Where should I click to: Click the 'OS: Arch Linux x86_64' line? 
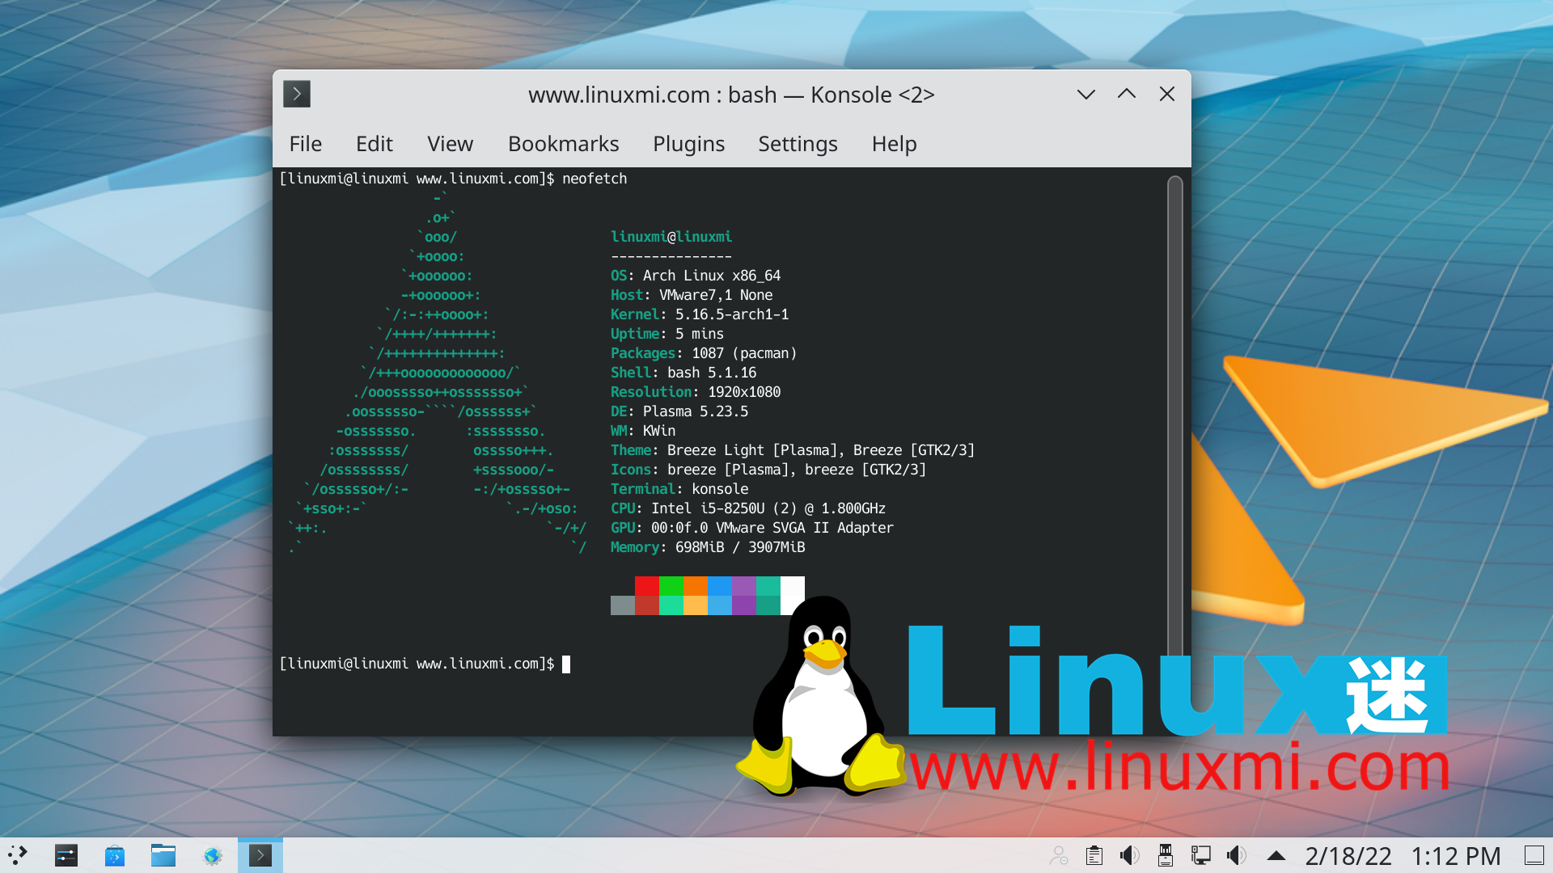tap(696, 276)
